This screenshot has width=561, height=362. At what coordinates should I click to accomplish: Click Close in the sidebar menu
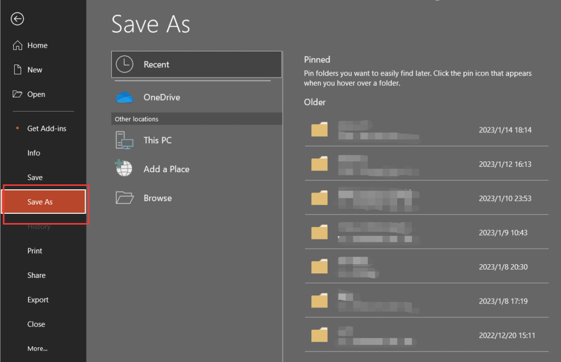click(x=36, y=324)
